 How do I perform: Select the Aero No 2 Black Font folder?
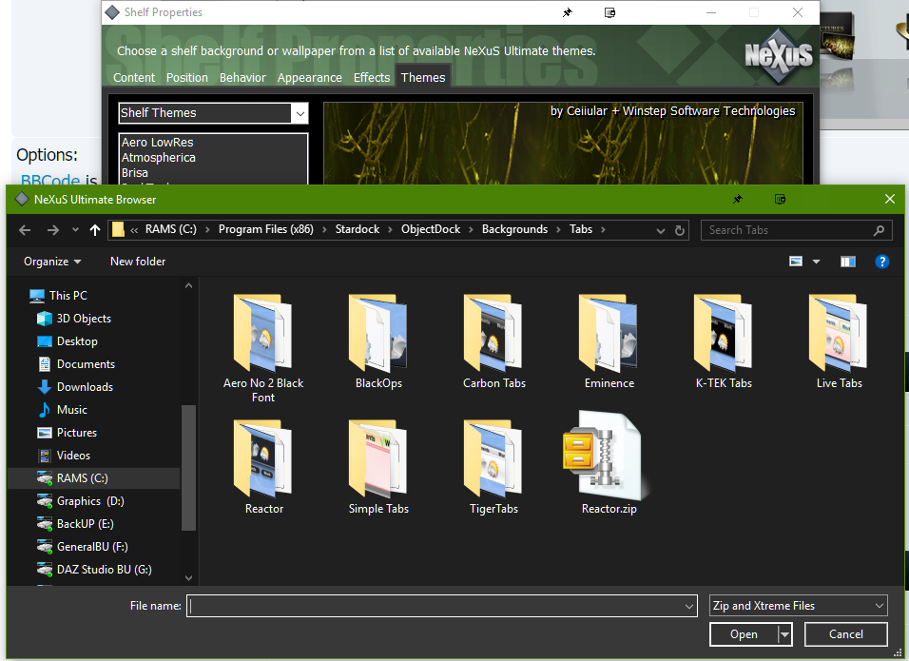263,333
